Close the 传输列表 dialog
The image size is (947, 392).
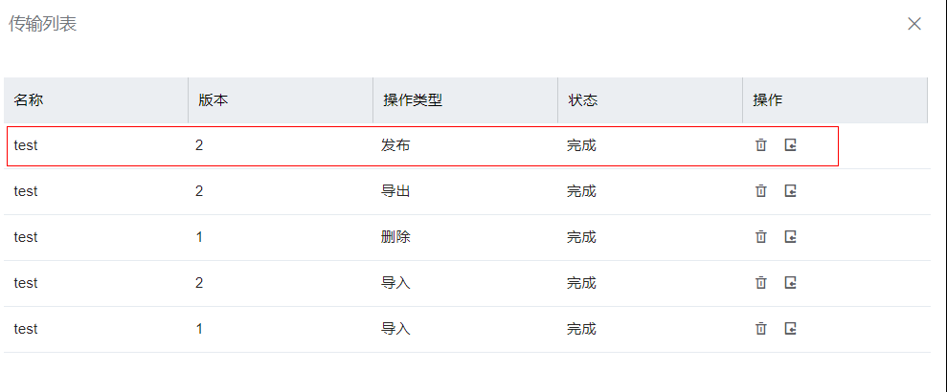pyautogui.click(x=914, y=24)
